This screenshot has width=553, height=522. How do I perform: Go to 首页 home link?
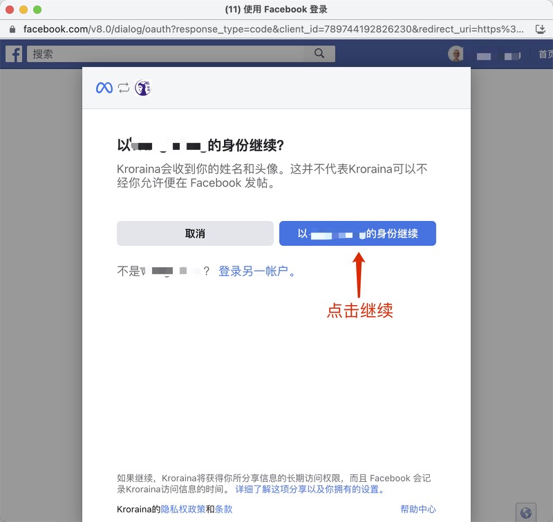click(x=545, y=55)
